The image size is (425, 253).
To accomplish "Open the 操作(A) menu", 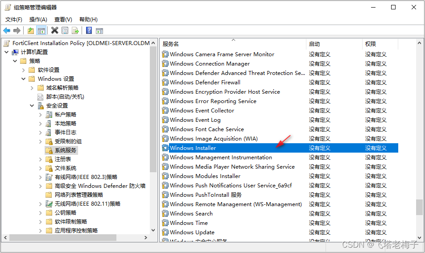I will pos(38,20).
